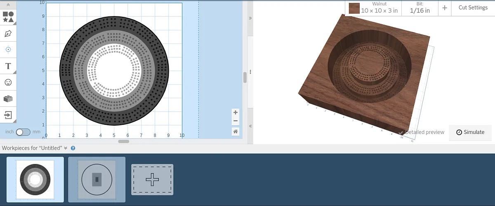Toggle the Detailed preview checkbox

pyautogui.click(x=401, y=132)
